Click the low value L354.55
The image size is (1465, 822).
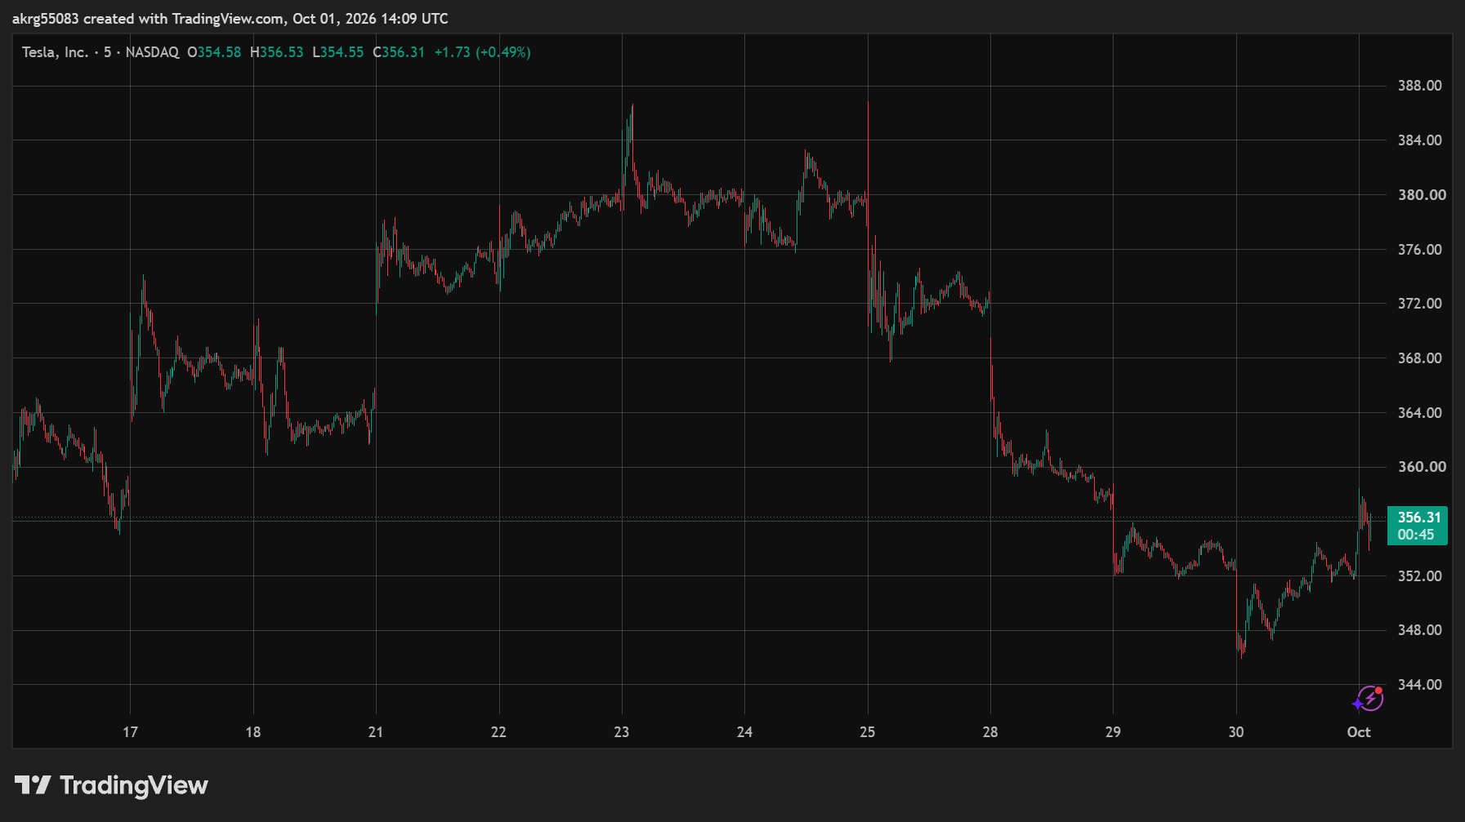click(x=338, y=52)
